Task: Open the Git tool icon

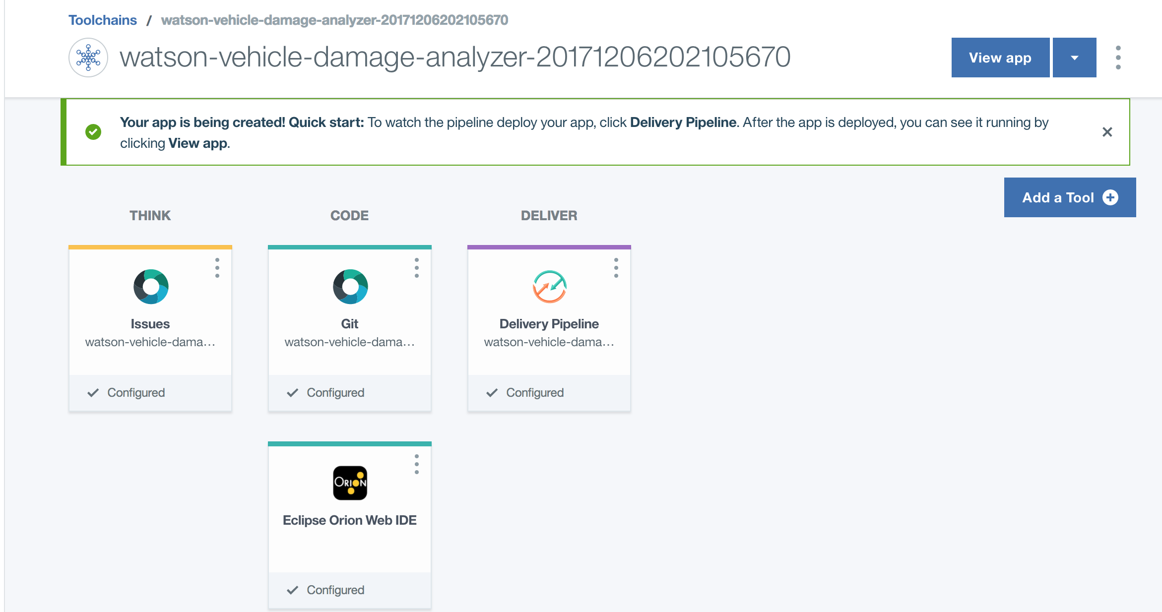Action: point(350,287)
